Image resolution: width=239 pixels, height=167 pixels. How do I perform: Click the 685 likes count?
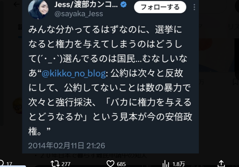click(121, 164)
